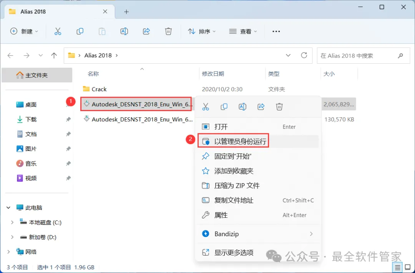Viewport: 415px width, 273px height.
Task: Choose 打开 from the context menu
Action: tap(258, 127)
